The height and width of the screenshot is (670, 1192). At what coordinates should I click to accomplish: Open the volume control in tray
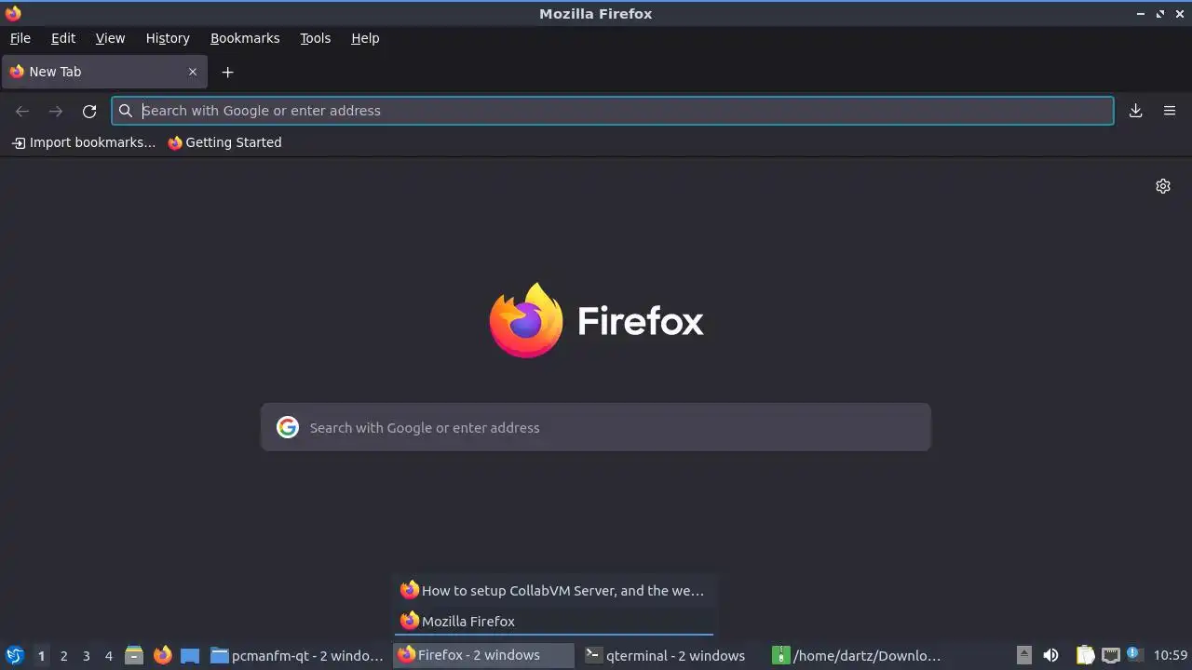(x=1050, y=655)
